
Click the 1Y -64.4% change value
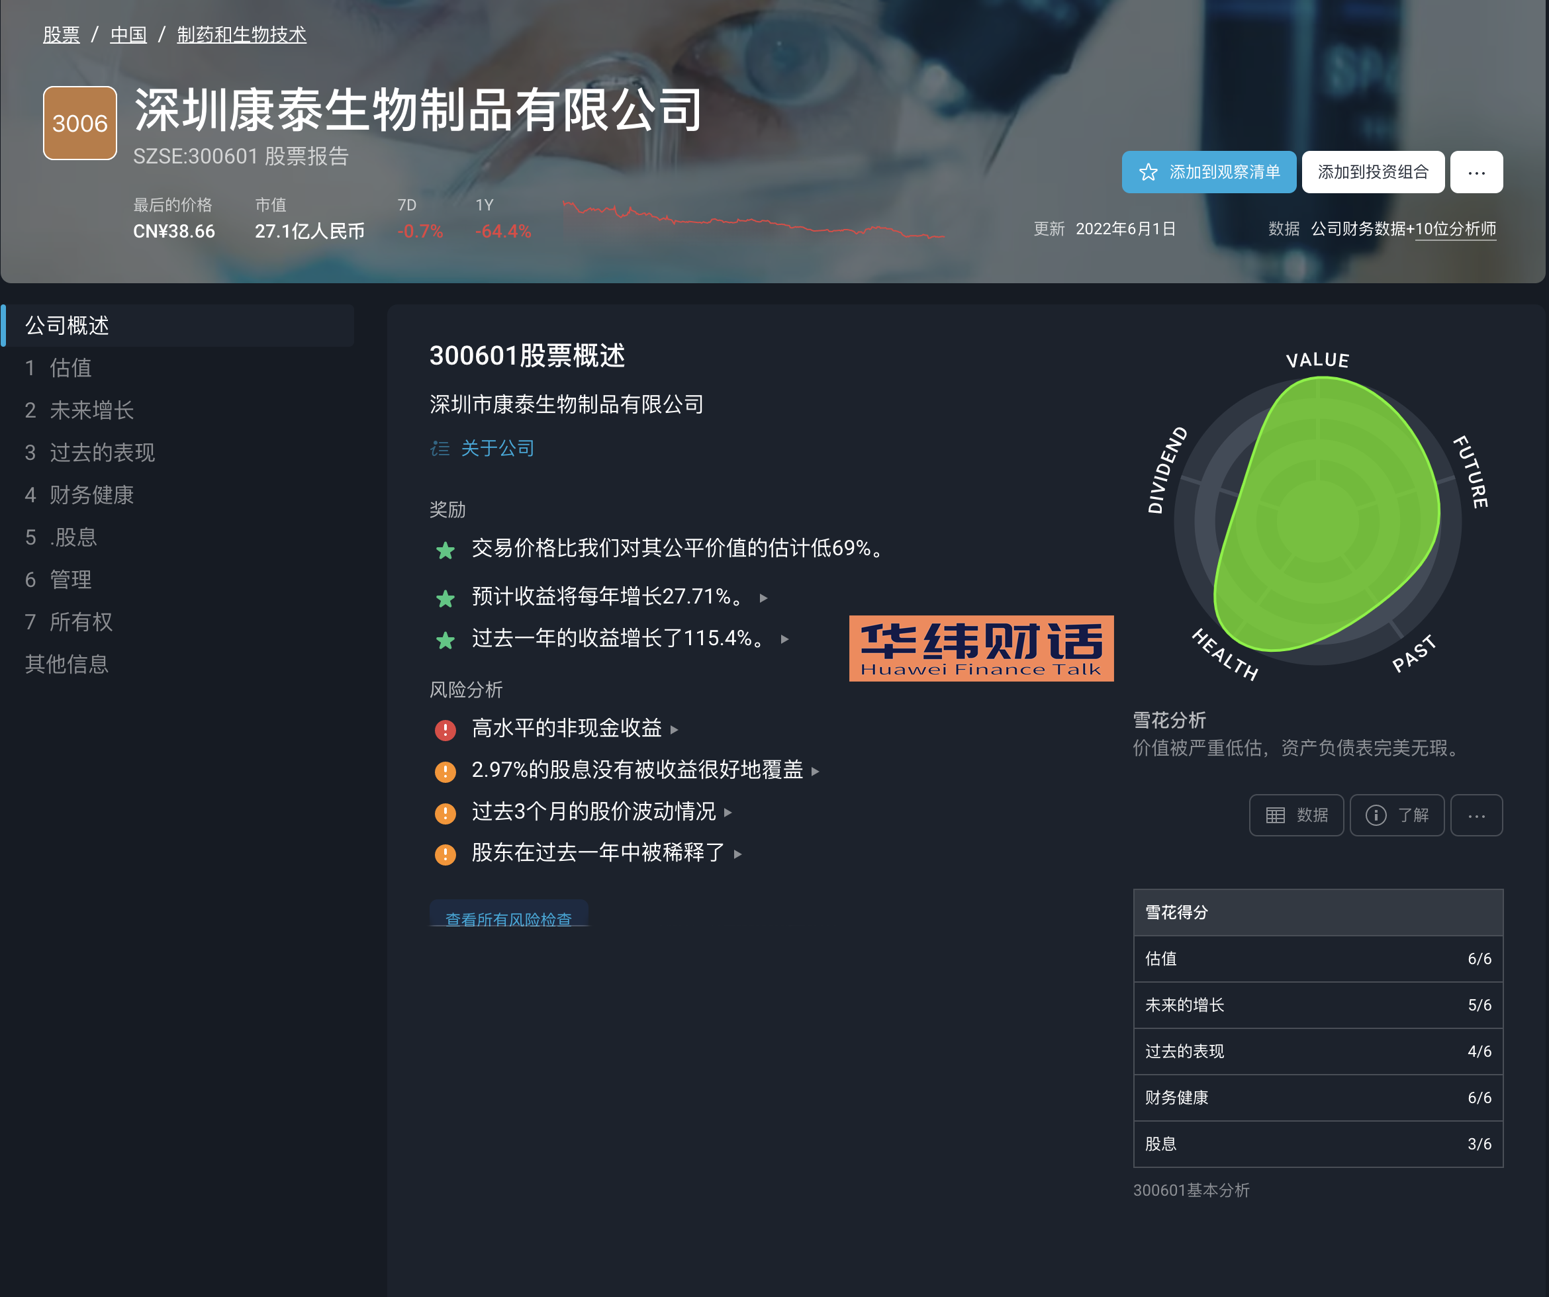click(503, 231)
